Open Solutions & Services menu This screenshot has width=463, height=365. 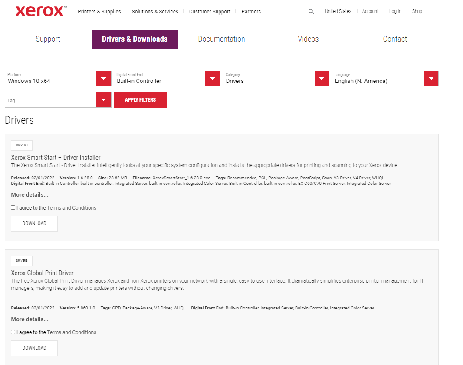[155, 12]
